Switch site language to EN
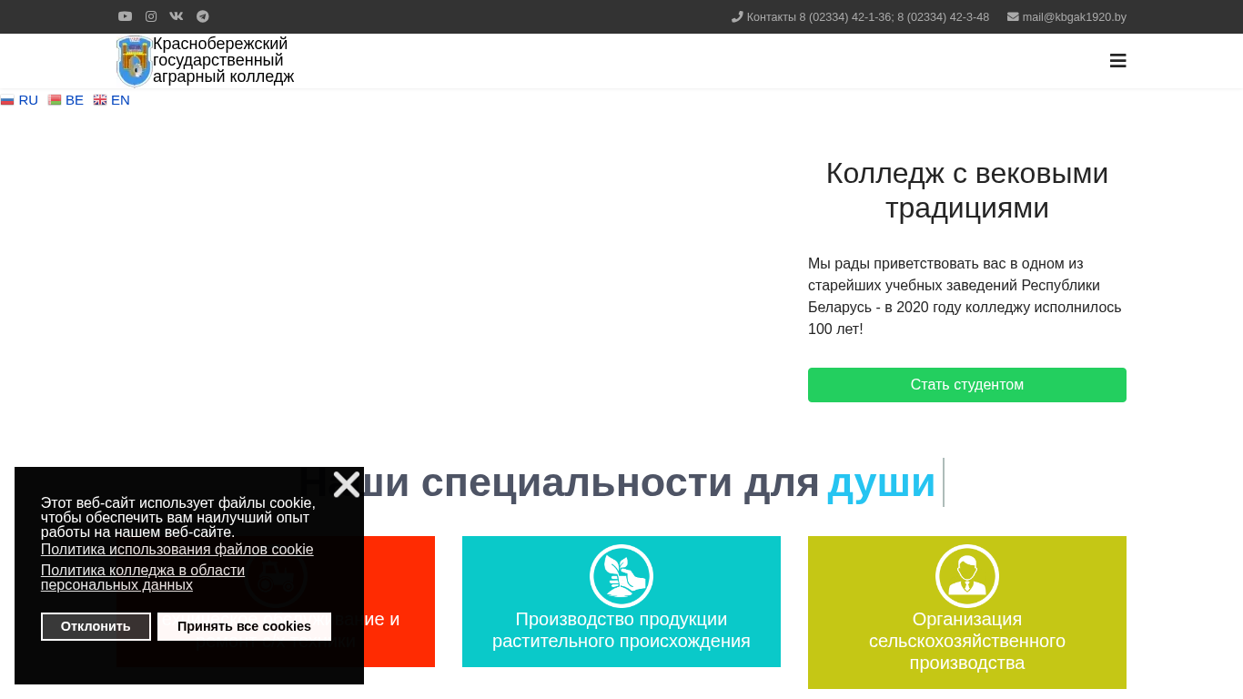 (112, 100)
